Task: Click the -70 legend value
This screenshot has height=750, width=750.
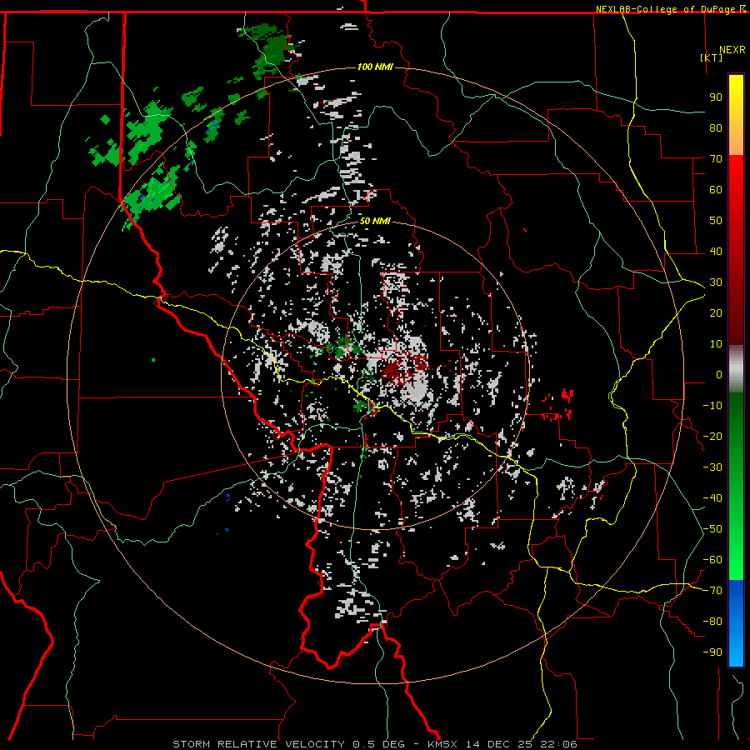Action: click(x=712, y=591)
